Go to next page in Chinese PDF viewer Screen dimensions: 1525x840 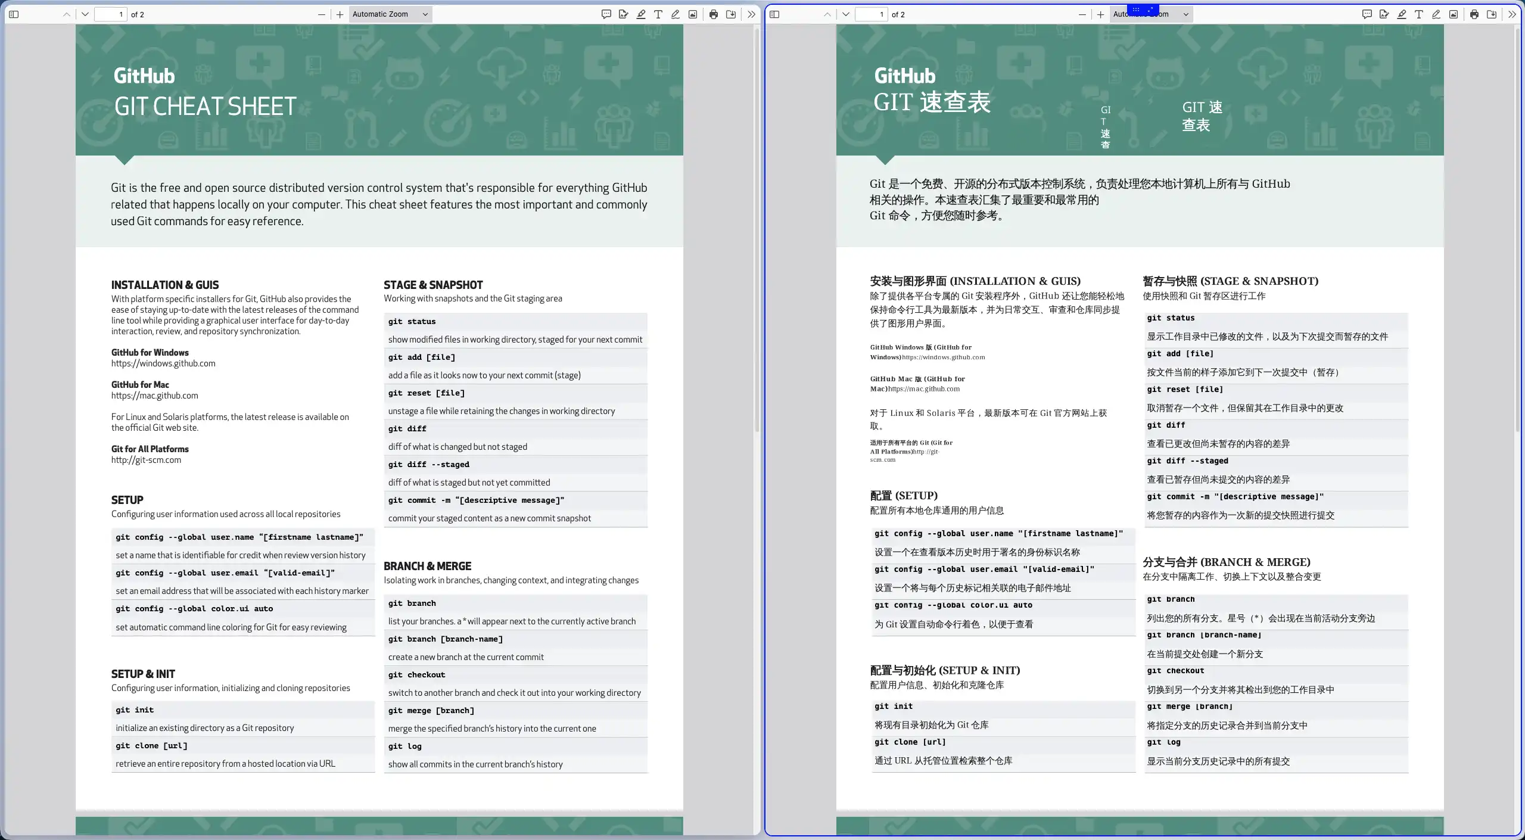[845, 14]
